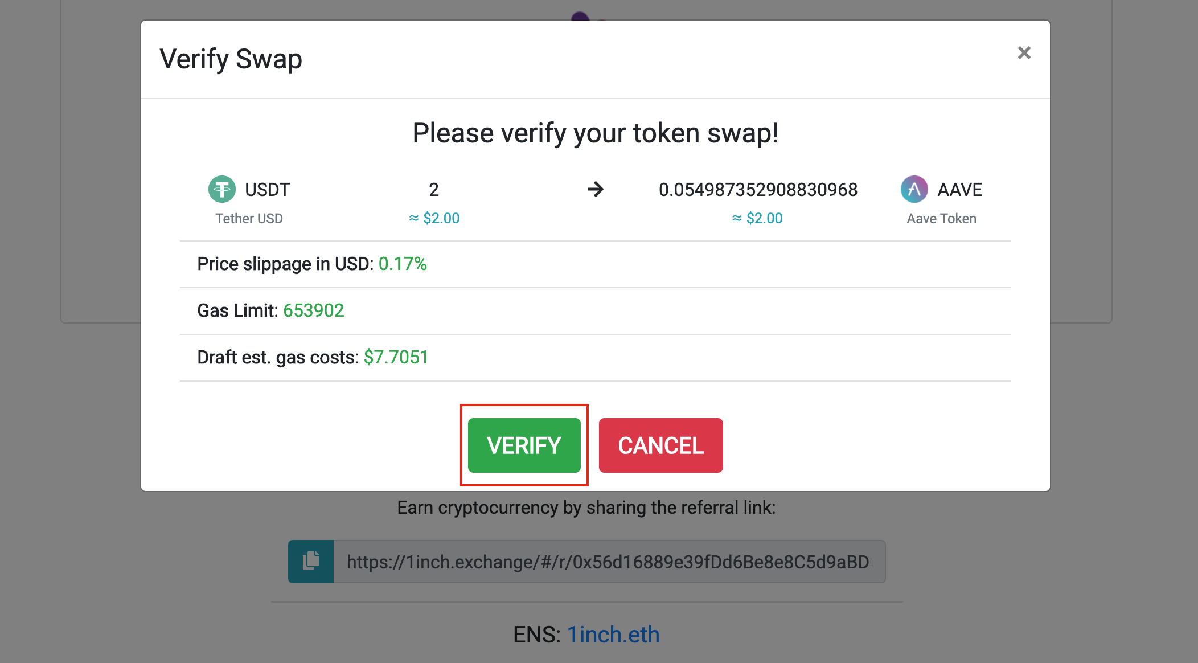1198x663 pixels.
Task: Click the estimated gas cost $7.7051
Action: [x=396, y=357]
